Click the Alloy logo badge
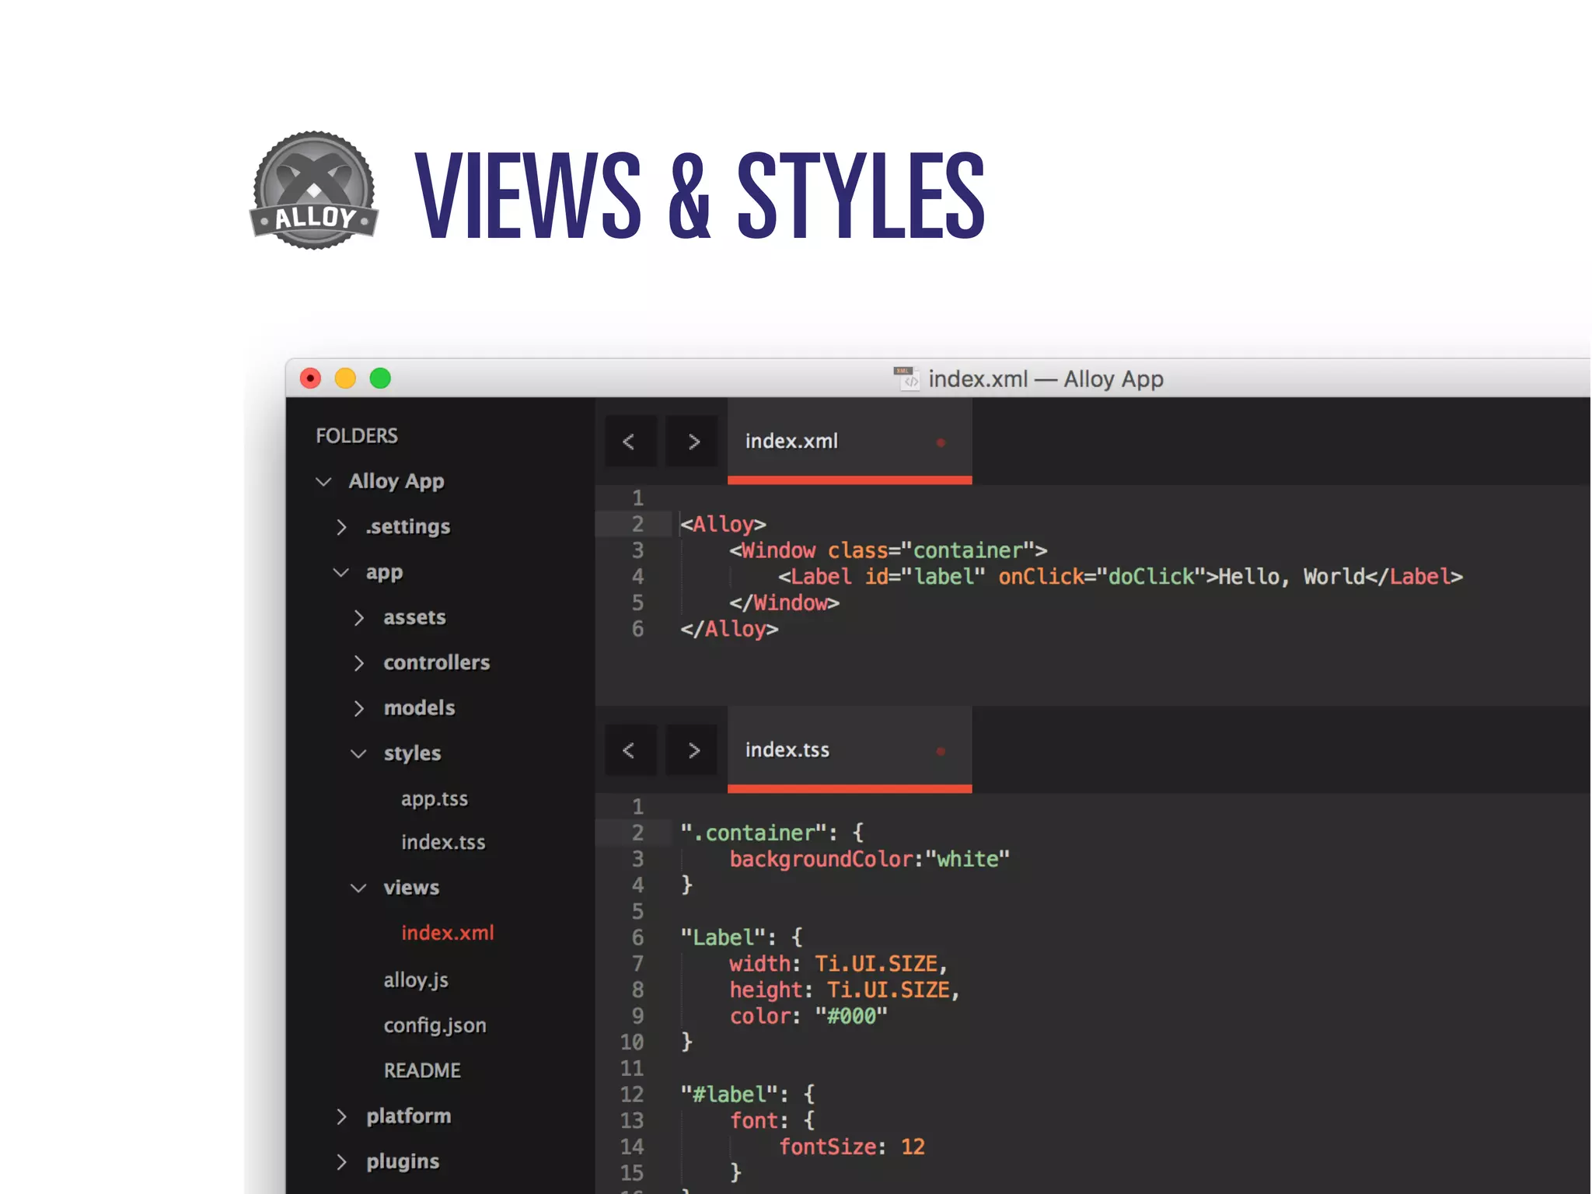 (314, 190)
